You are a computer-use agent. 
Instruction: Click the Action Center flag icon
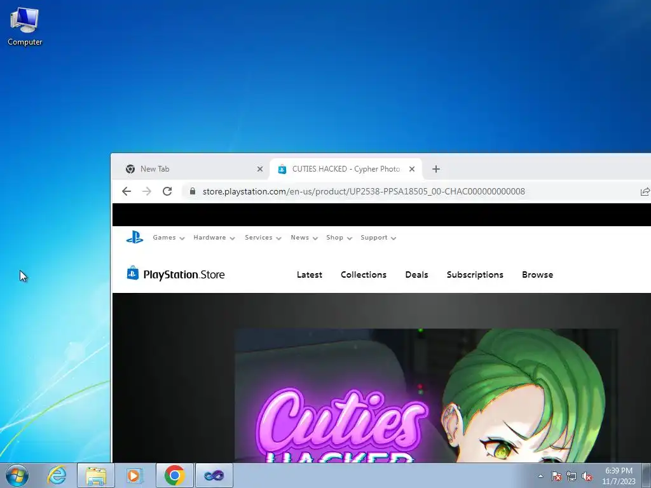(x=556, y=476)
